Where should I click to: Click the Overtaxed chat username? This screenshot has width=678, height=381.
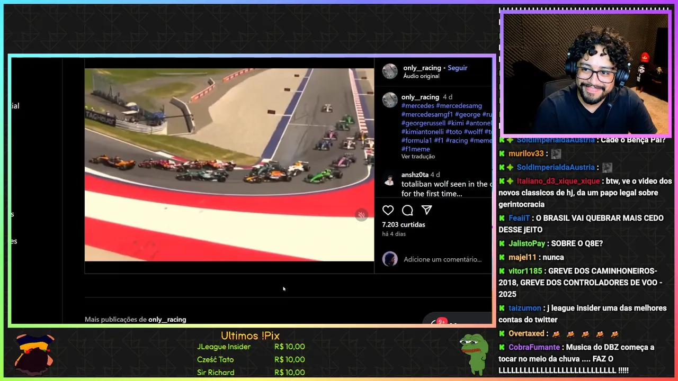527,333
